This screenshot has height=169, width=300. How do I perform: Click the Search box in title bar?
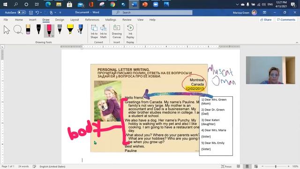(152, 13)
